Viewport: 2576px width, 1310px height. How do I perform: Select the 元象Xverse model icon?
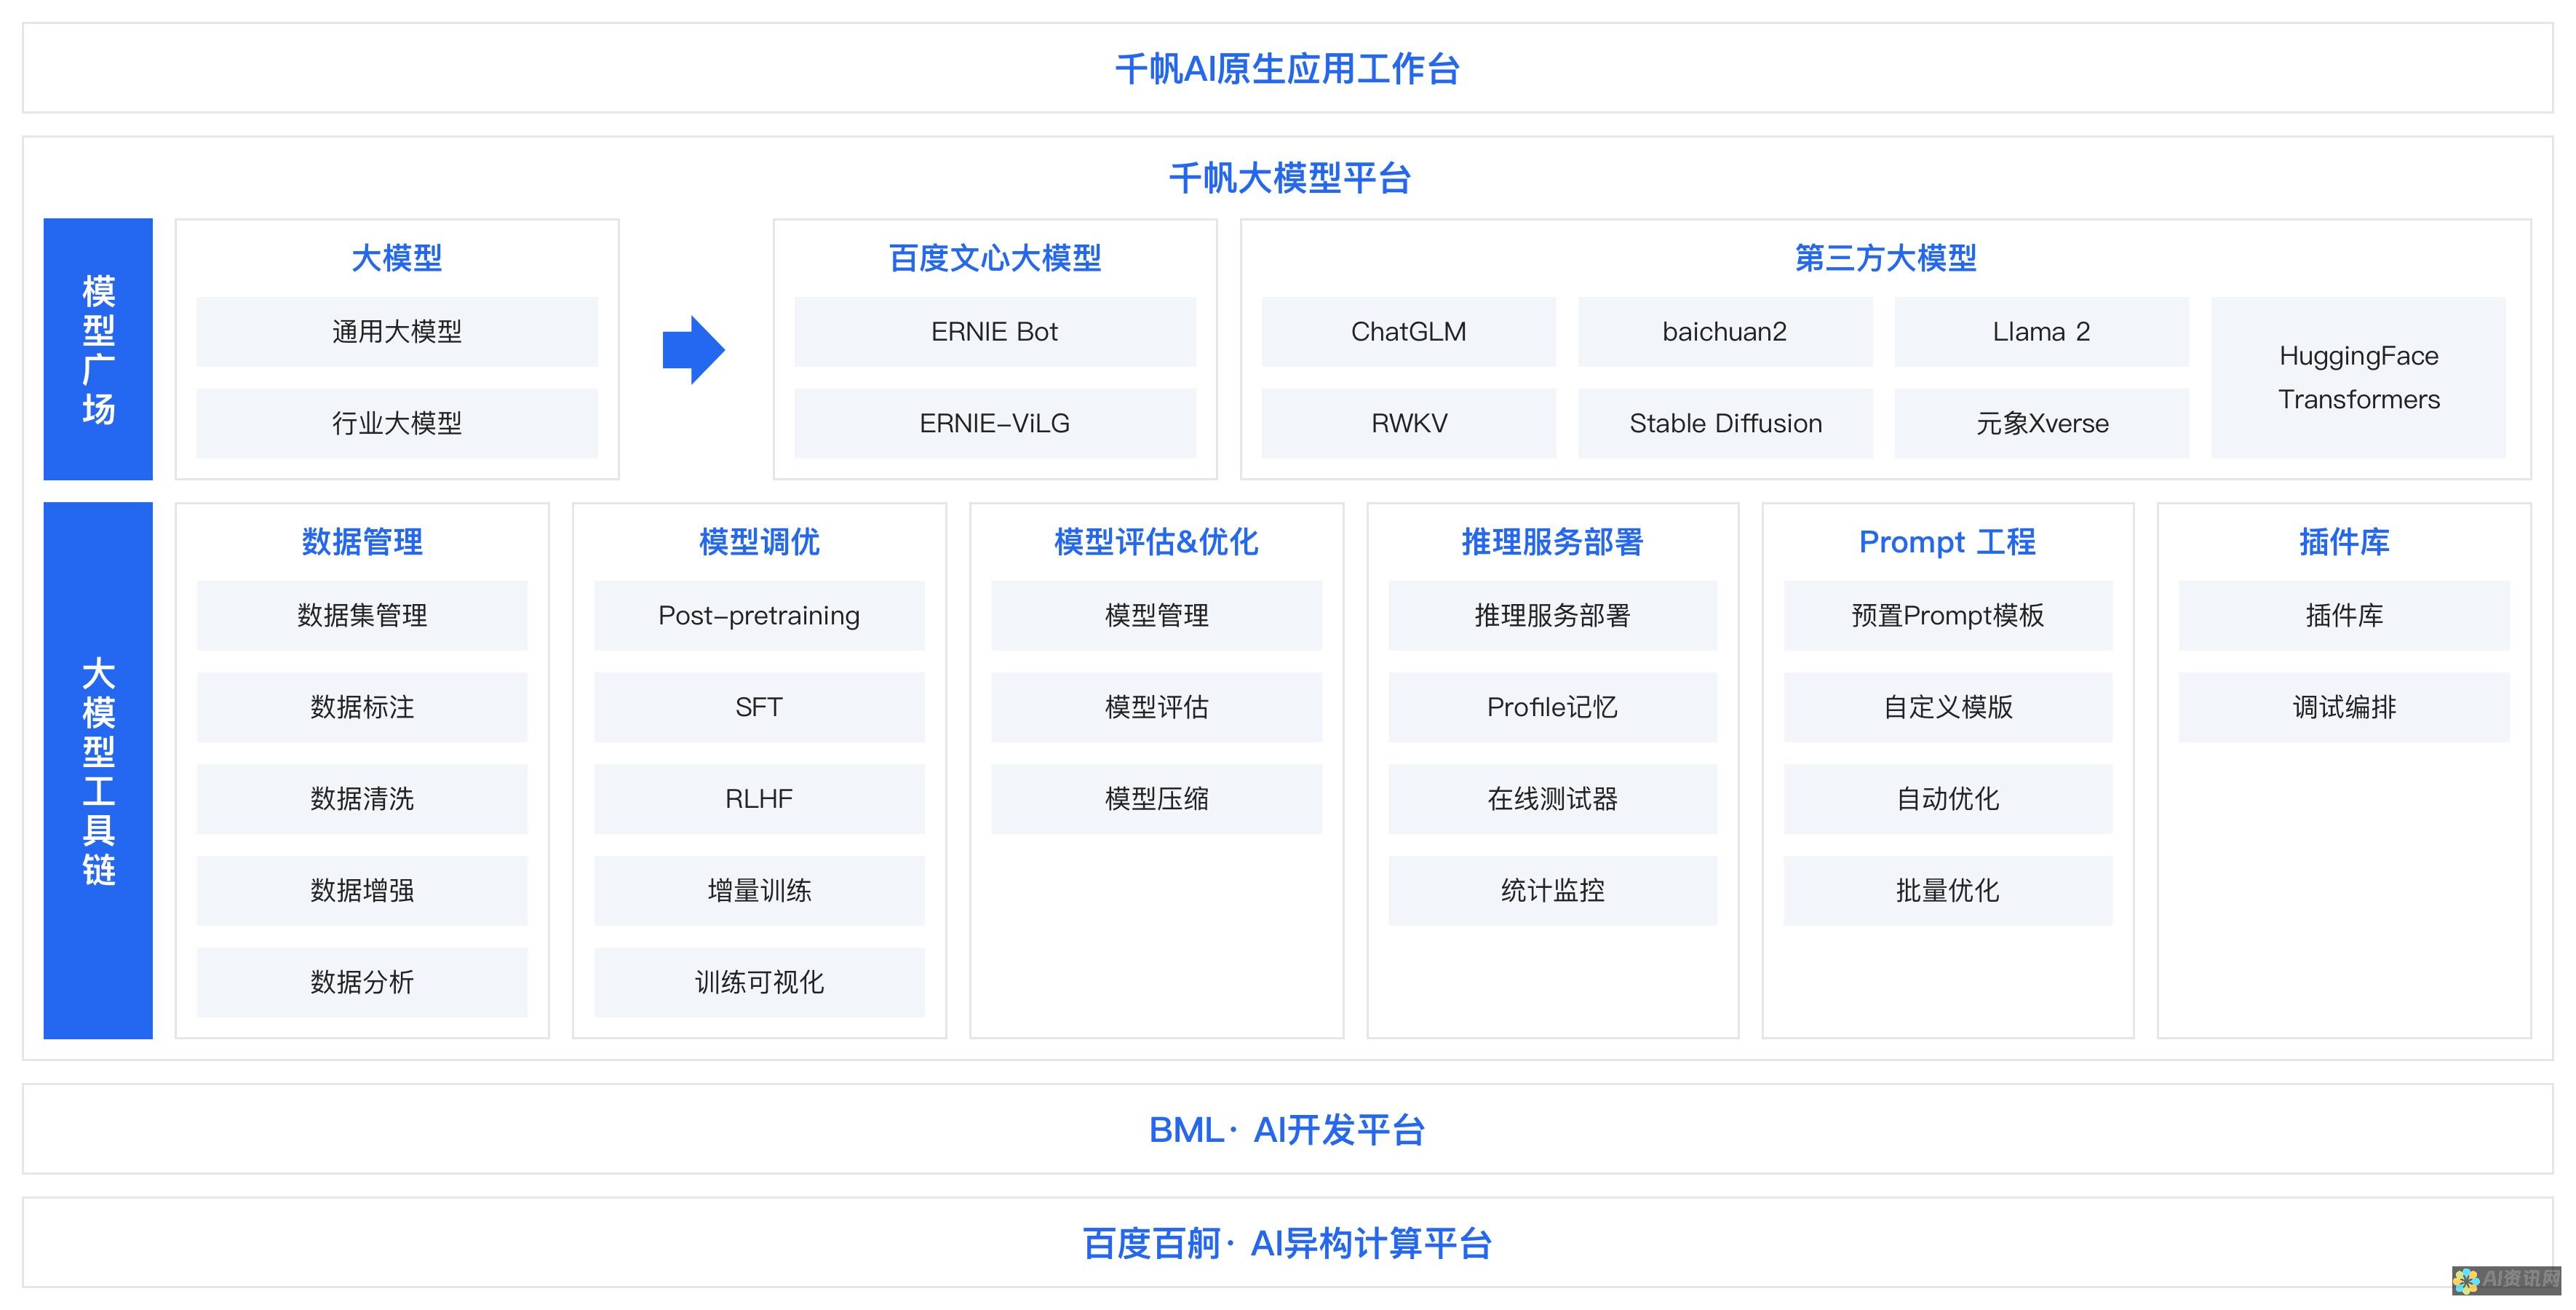tap(2046, 421)
